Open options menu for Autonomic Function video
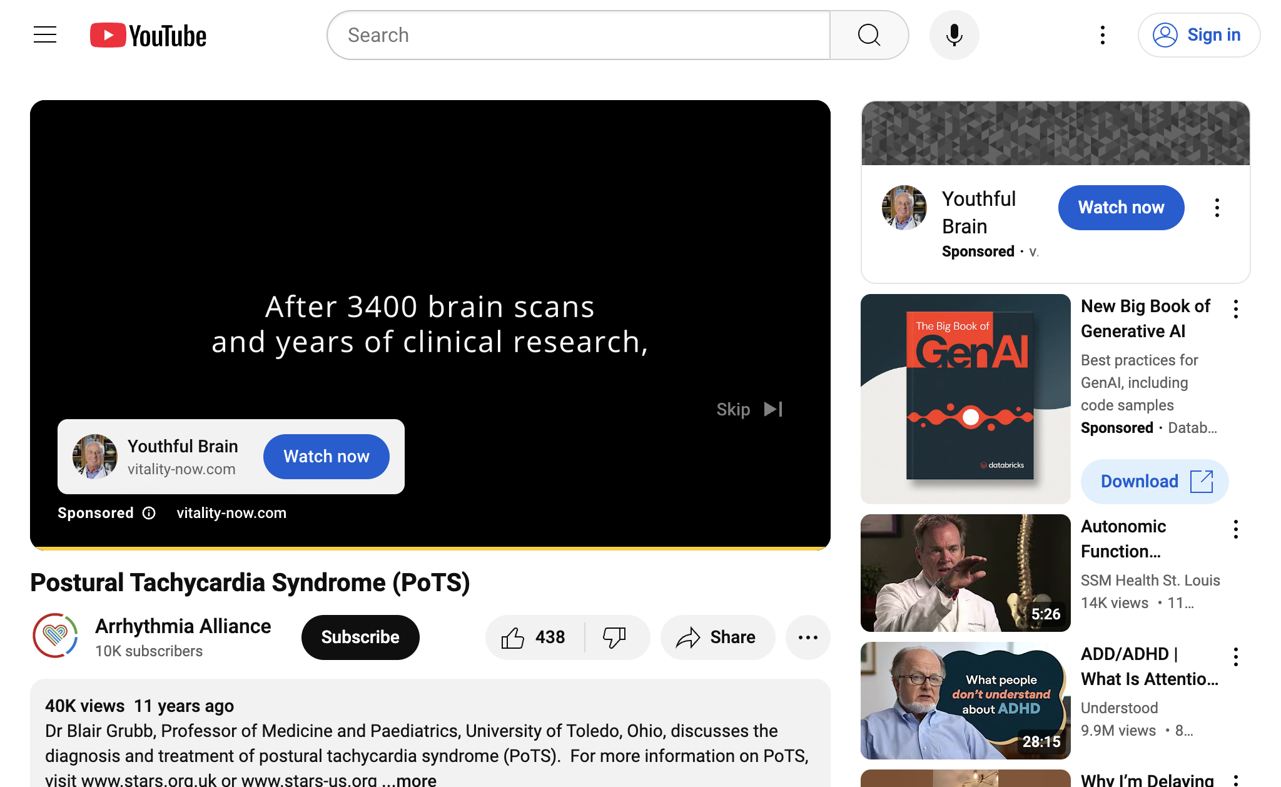 (1236, 529)
